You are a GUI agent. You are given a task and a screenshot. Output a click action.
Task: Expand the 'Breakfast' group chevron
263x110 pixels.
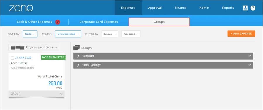250,56
